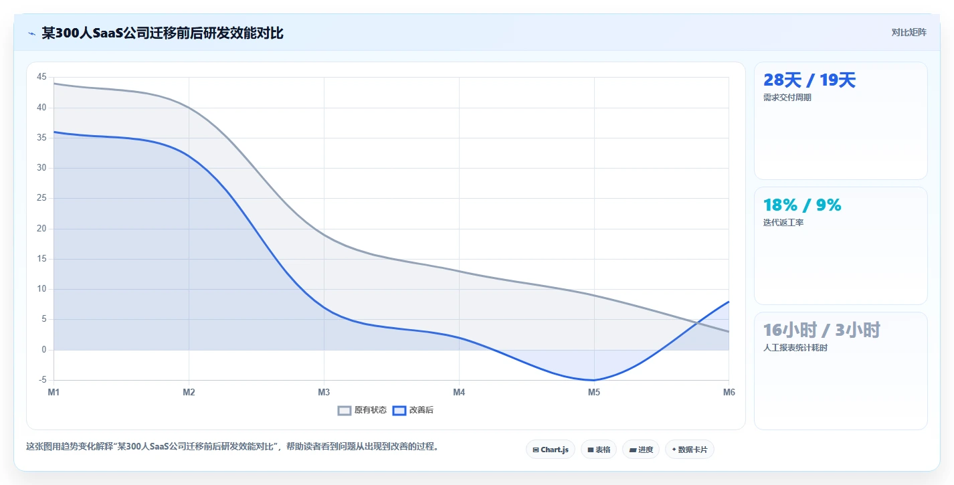954x485 pixels.
Task: Click the M4 axis label
Action: (x=459, y=393)
